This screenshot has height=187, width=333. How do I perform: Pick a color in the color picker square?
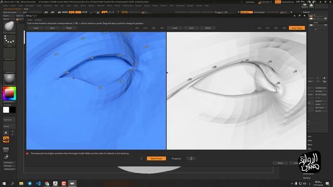coord(9,94)
